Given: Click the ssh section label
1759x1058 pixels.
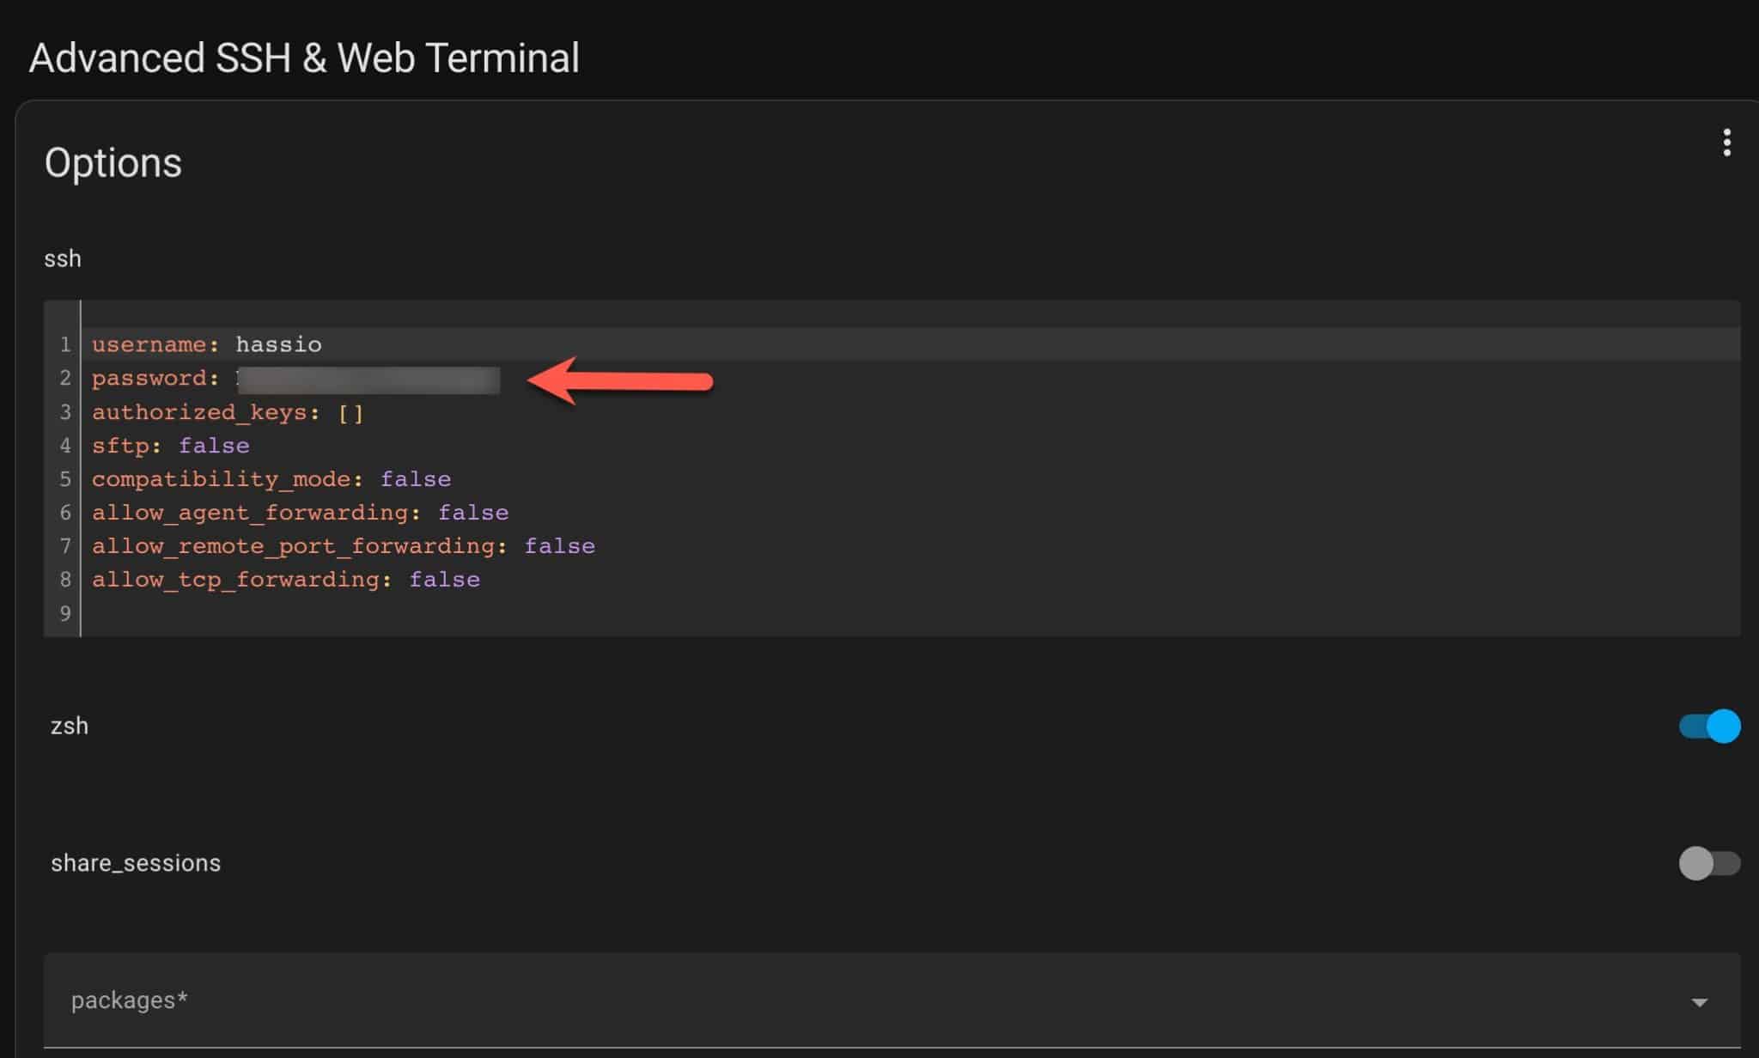Looking at the screenshot, I should pyautogui.click(x=63, y=258).
